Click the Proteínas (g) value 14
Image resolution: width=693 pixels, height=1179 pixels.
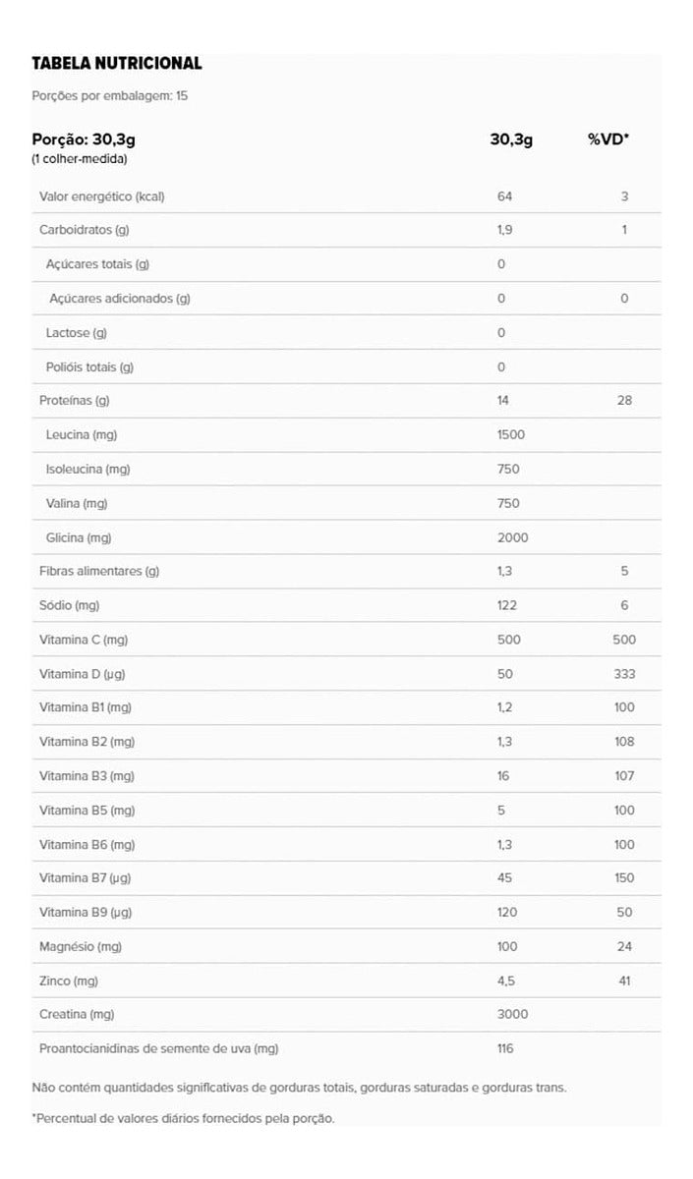(x=505, y=401)
